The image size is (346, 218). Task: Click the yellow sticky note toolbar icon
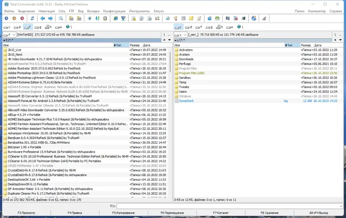pyautogui.click(x=191, y=18)
